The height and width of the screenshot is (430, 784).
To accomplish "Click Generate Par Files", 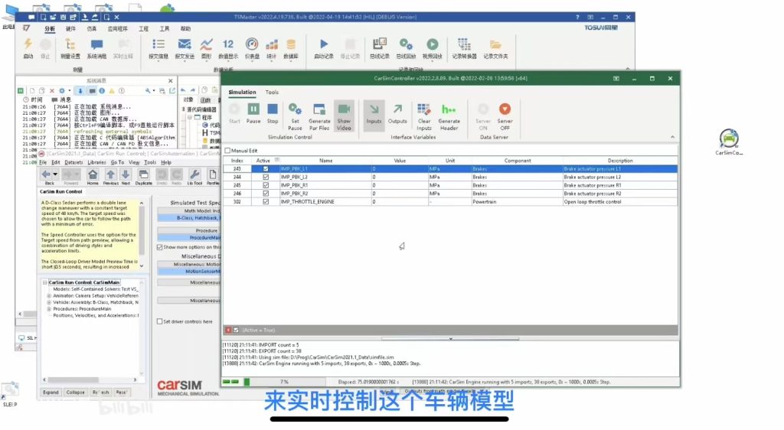I will [319, 116].
